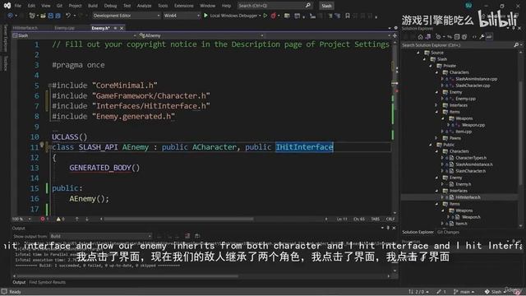The height and width of the screenshot is (296, 526).
Task: Switch to Find Symbol Results tab
Action: click(48, 282)
